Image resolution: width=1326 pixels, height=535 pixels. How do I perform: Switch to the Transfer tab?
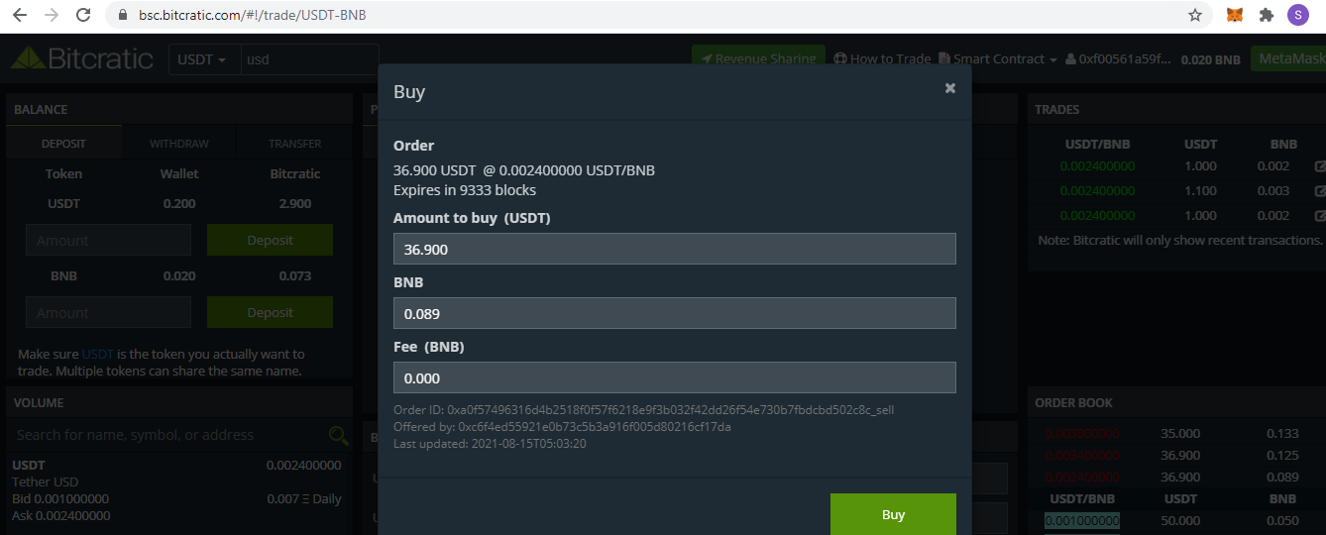coord(294,144)
